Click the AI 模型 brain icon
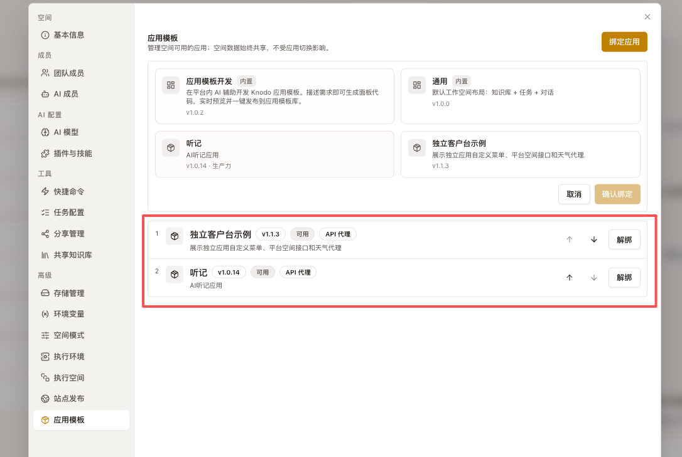Image resolution: width=682 pixels, height=457 pixels. pyautogui.click(x=45, y=132)
